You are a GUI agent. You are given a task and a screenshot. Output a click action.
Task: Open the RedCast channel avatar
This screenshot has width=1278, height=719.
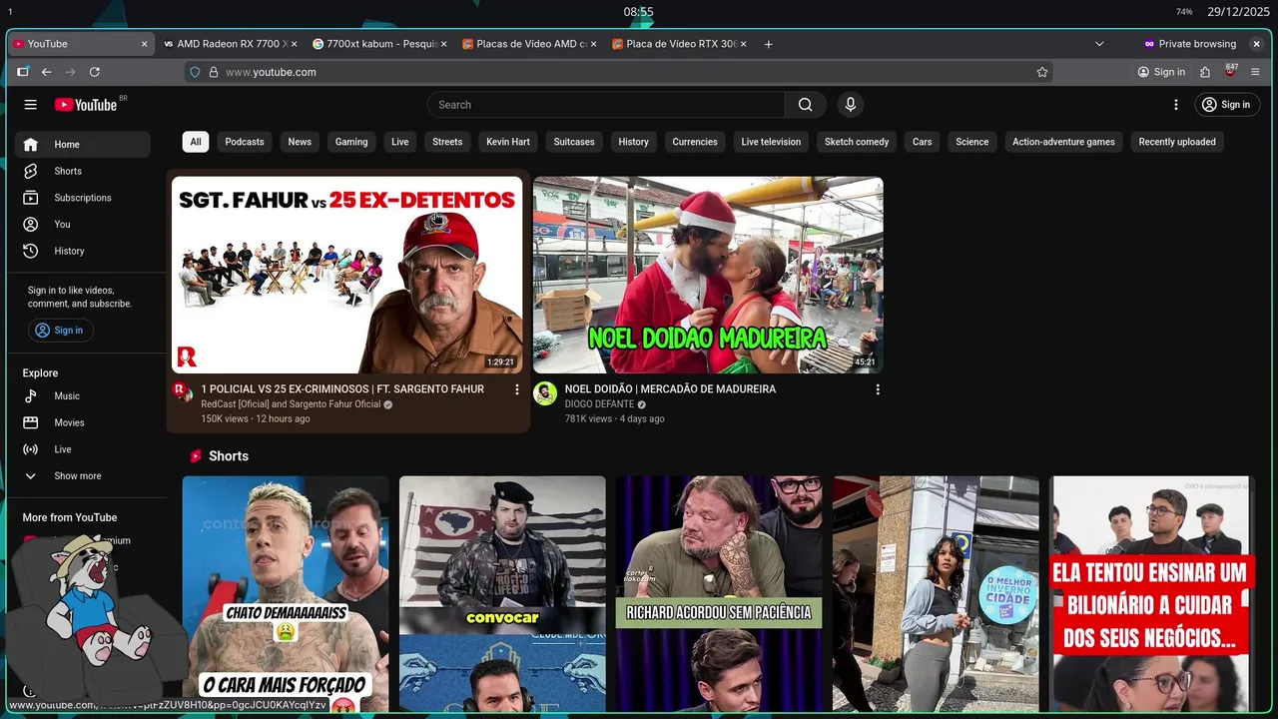point(183,391)
